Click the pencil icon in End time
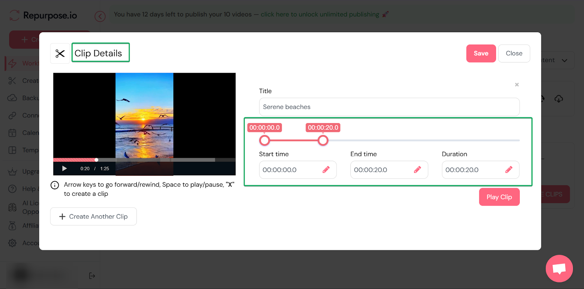The height and width of the screenshot is (289, 584). pos(417,170)
